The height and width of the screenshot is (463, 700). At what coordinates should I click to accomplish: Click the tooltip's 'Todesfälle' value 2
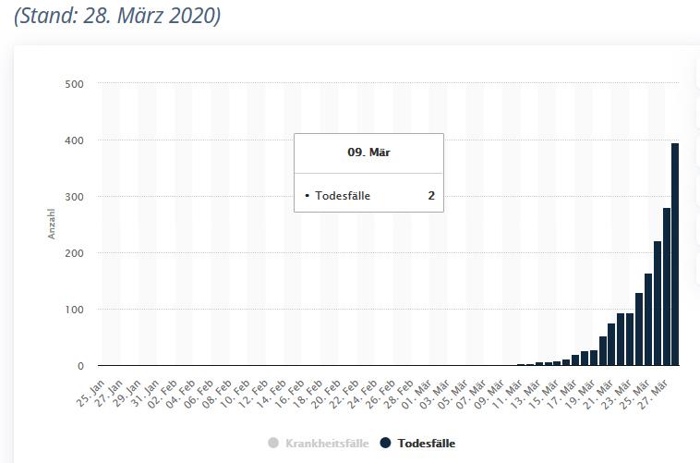pyautogui.click(x=430, y=195)
